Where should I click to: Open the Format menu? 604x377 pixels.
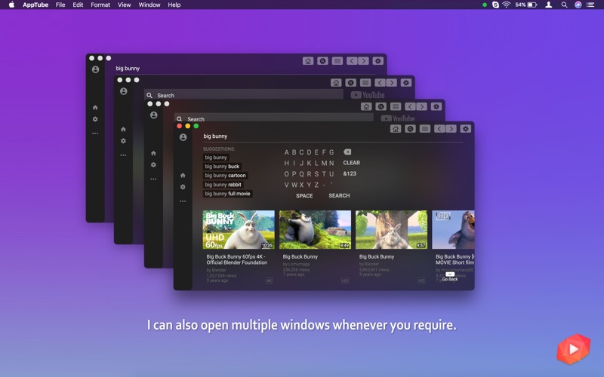pos(100,5)
